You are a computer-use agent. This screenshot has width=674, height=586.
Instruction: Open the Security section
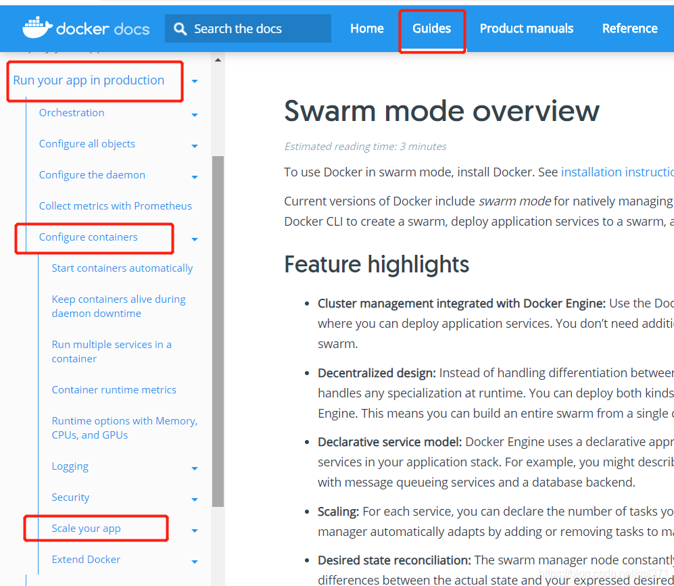[x=70, y=497]
